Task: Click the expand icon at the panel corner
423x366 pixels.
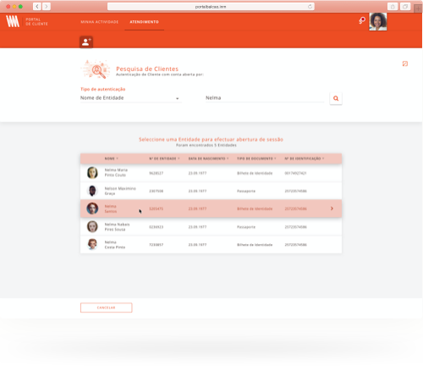Action: tap(405, 64)
